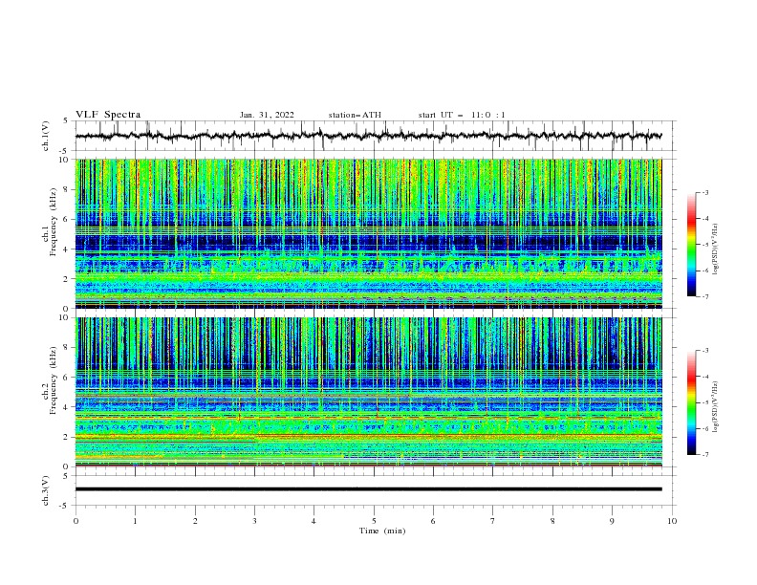This screenshot has width=757, height=585.
Task: Click time axis tick label "3"
Action: click(254, 521)
